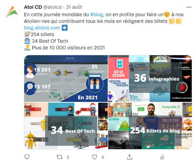This screenshot has width=196, height=164.
Task: Click the retweet count 3
Action: click(x=68, y=157)
